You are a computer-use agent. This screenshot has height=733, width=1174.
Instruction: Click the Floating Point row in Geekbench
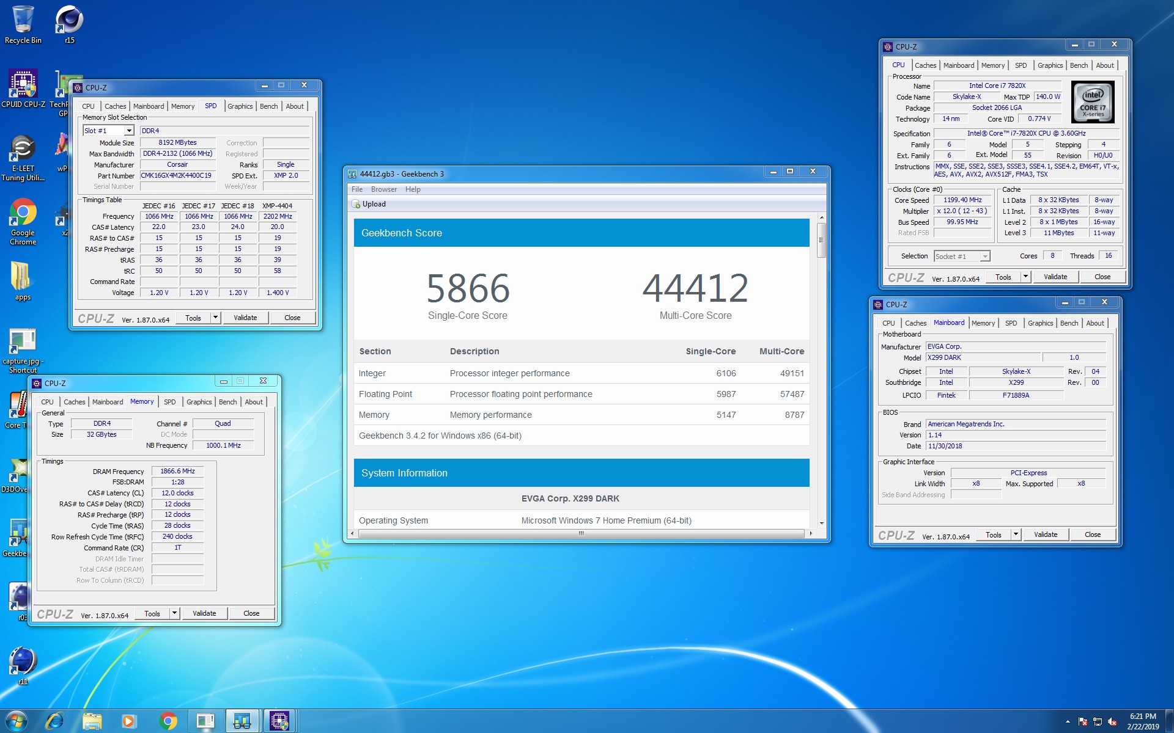(x=581, y=394)
